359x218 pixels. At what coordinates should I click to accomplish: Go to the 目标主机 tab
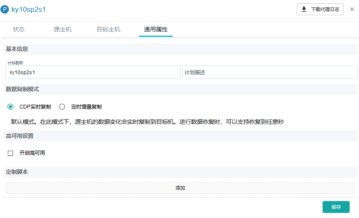click(x=108, y=29)
